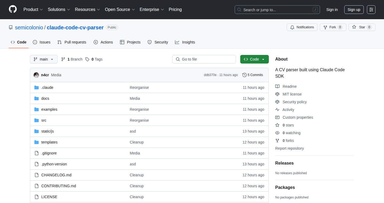Click the LICENSE file icon

tap(37, 197)
